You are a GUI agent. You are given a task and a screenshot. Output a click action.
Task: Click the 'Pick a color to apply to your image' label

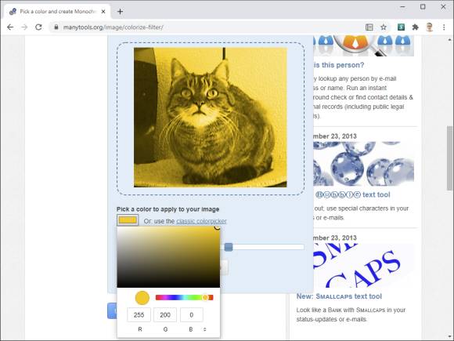pos(168,209)
